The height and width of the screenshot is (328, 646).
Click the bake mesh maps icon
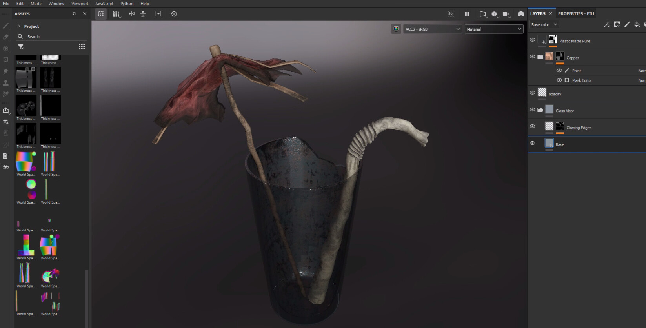5,122
